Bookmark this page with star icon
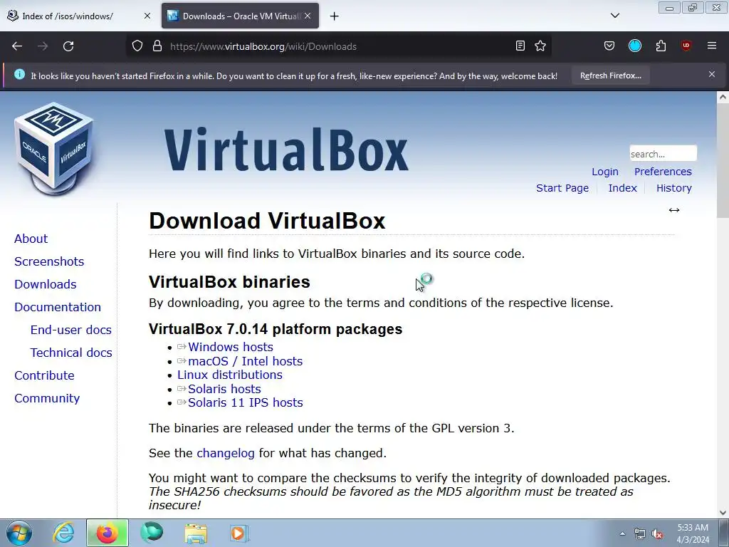 pos(540,46)
